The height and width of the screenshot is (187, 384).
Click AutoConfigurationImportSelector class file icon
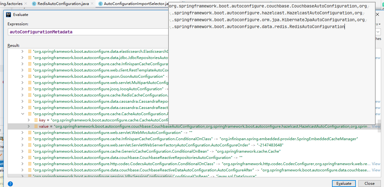point(100,4)
